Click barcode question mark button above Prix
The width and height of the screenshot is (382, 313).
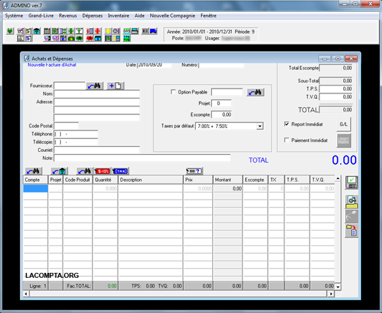click(x=194, y=171)
